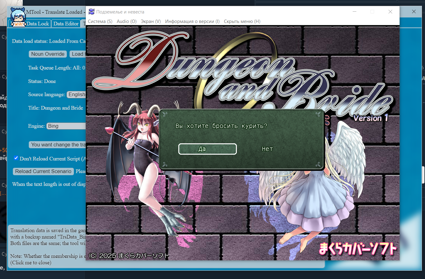Choose "Да" in the game dialog
425x279 pixels.
[207, 149]
